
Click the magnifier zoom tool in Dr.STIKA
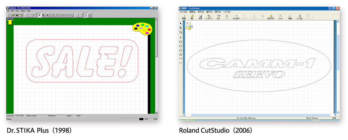pos(71,15)
